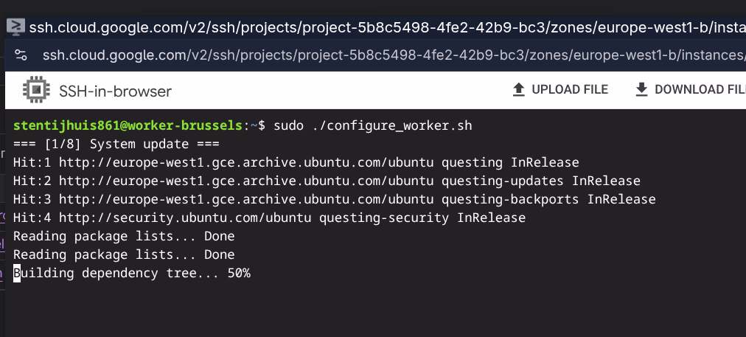The image size is (746, 337).
Task: Click the "Building dependency tree... 50%" progress text
Action: [x=133, y=273]
